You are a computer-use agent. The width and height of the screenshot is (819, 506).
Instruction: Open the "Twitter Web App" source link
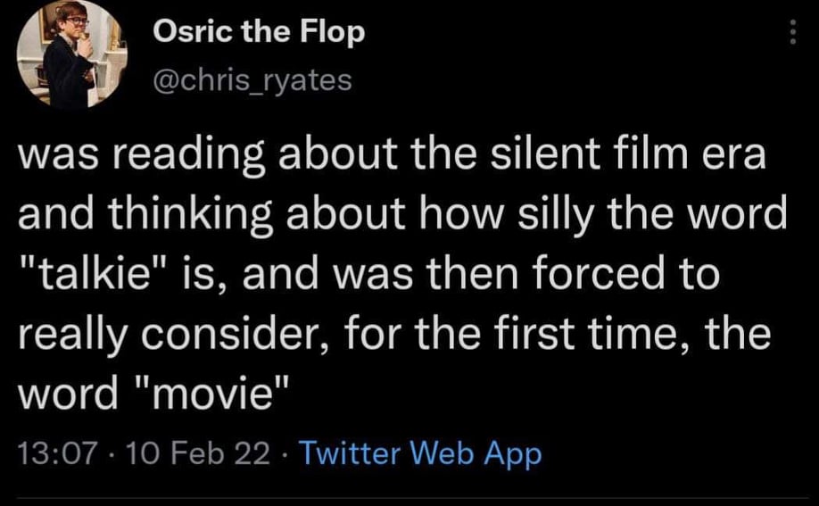(418, 454)
